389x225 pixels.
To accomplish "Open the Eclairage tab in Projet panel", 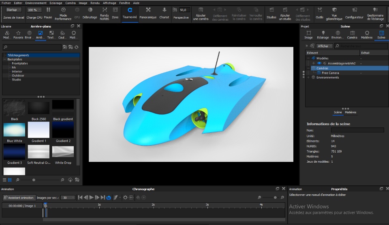I will (x=323, y=35).
